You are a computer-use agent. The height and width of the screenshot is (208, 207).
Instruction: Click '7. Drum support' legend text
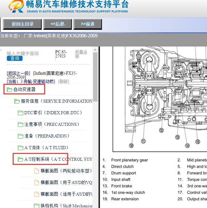coord(119,173)
